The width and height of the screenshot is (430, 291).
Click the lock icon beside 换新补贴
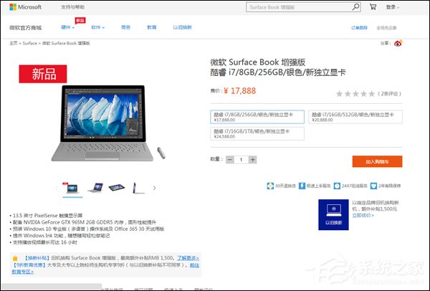pos(15,258)
